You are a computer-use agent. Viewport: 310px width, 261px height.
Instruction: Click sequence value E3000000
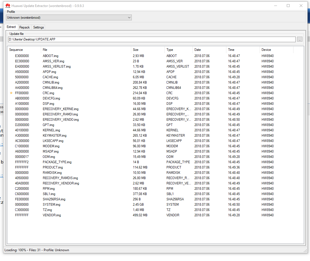[x=22, y=56]
